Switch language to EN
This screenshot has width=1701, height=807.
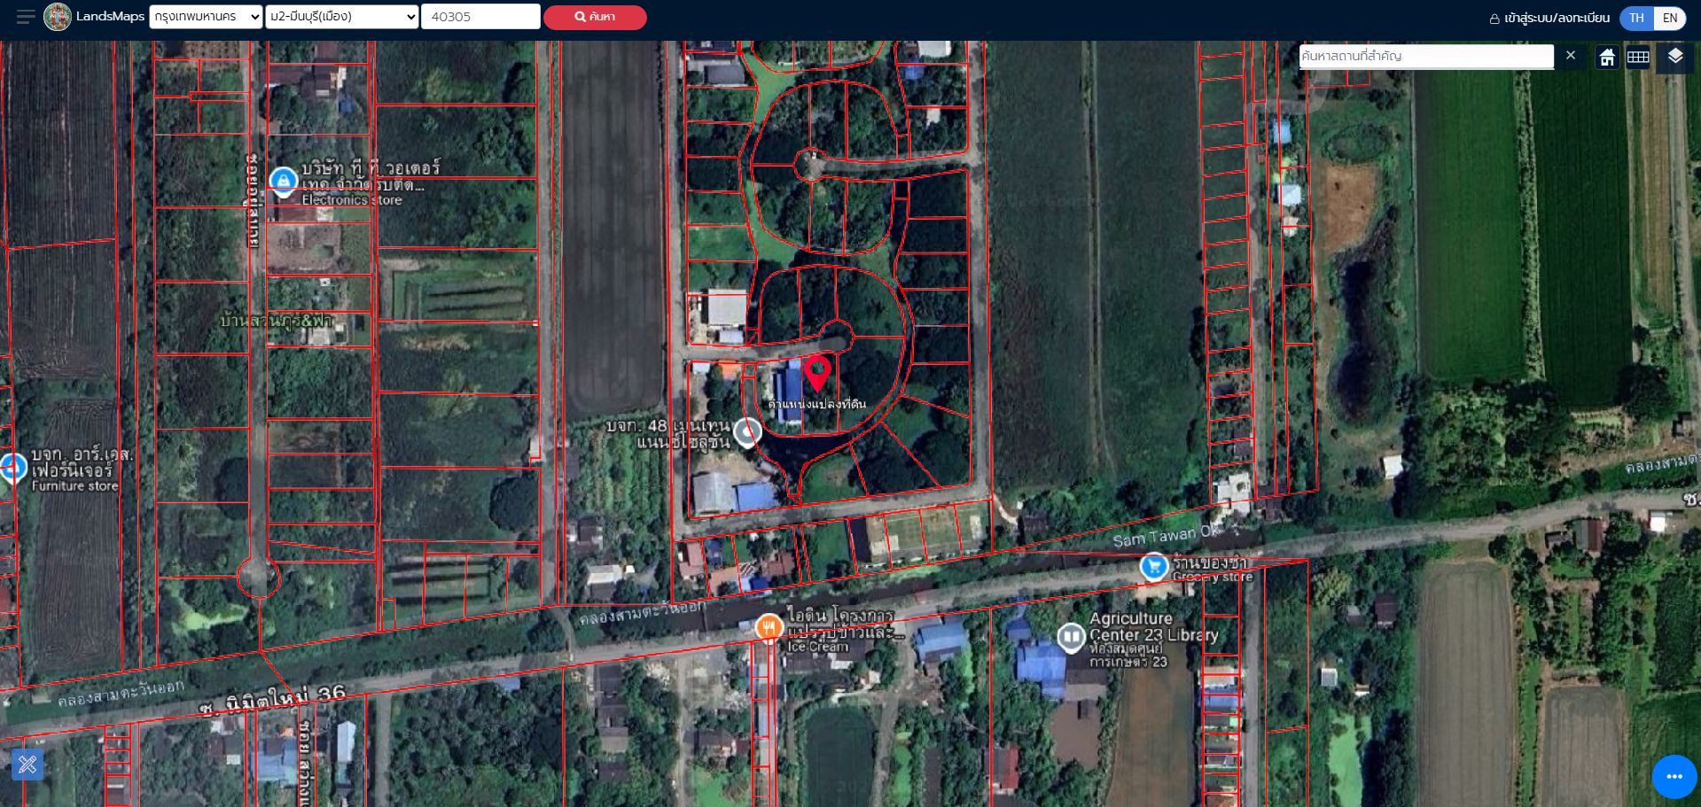click(1670, 18)
